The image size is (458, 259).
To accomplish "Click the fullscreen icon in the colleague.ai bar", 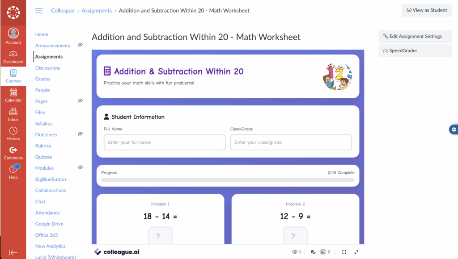I will click(x=344, y=252).
